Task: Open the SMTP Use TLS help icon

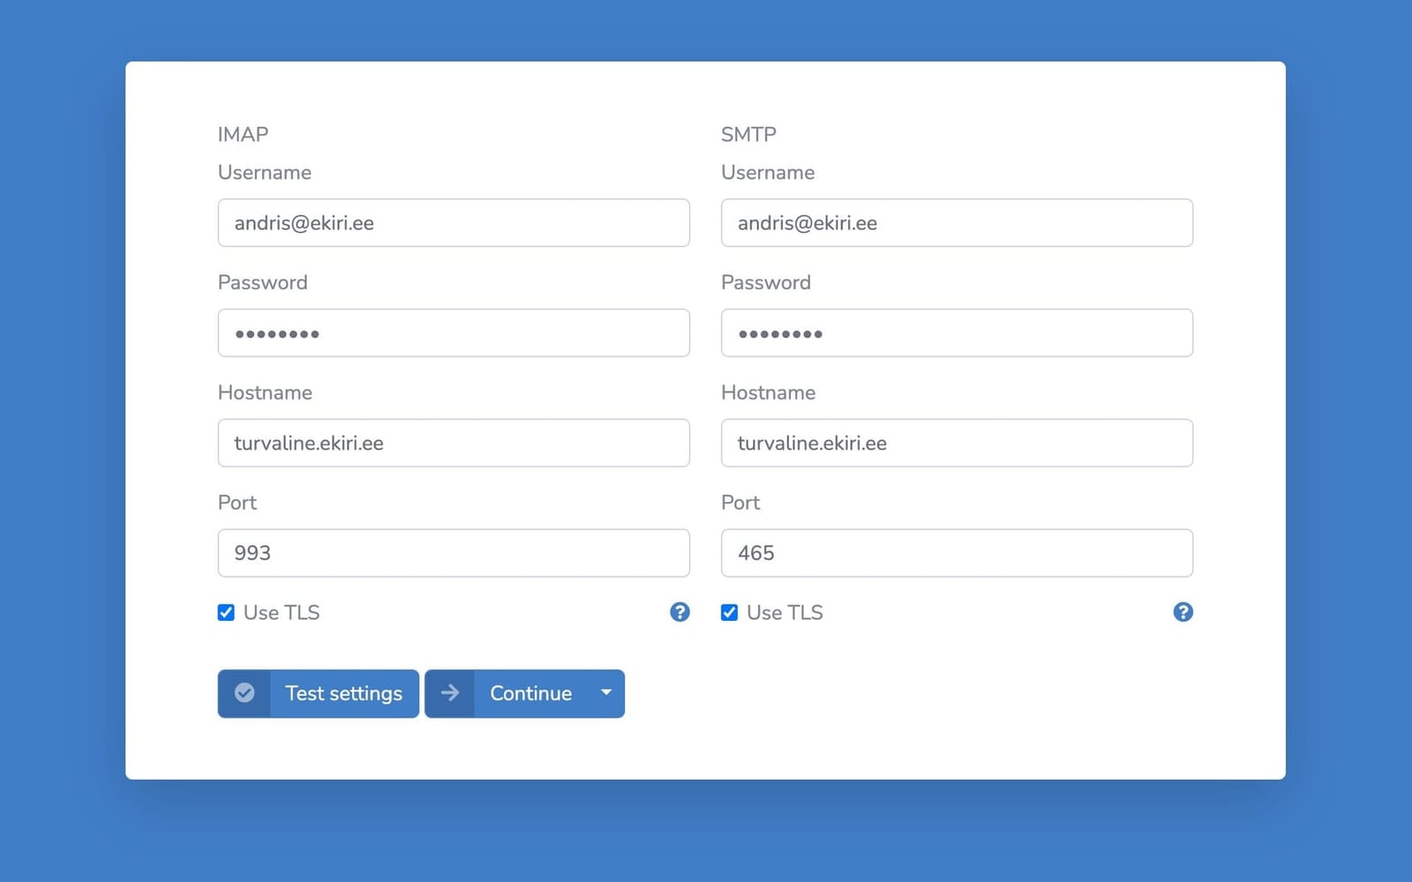Action: 1183,612
